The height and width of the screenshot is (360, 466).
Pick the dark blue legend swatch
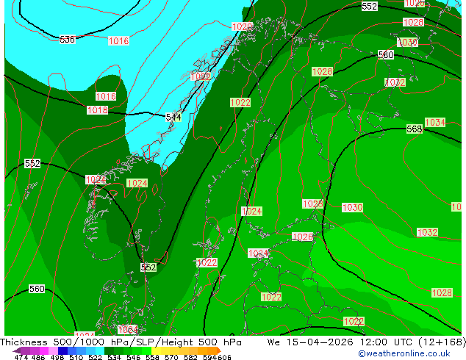point(62,350)
